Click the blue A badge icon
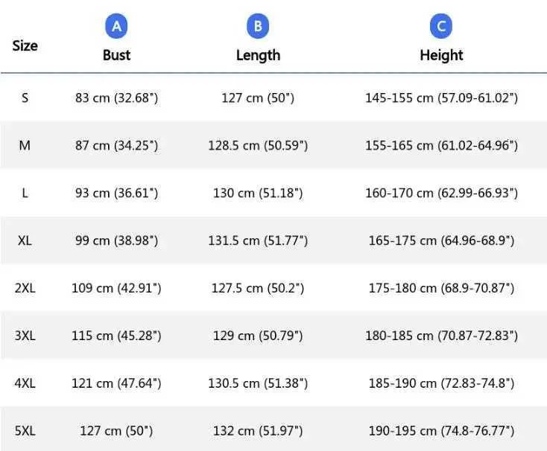Image resolution: width=547 pixels, height=451 pixels. pyautogui.click(x=116, y=28)
